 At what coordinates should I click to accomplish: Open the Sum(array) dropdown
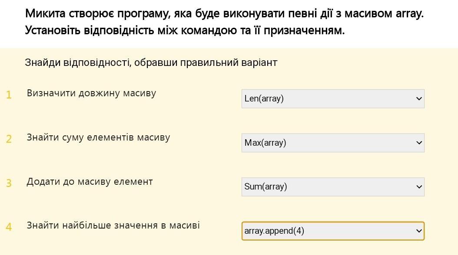coord(333,187)
